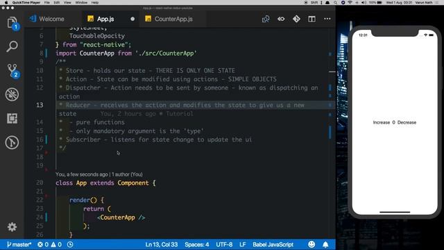This screenshot has width=444, height=250.
Task: Open the Apple menu
Action: click(6, 2)
